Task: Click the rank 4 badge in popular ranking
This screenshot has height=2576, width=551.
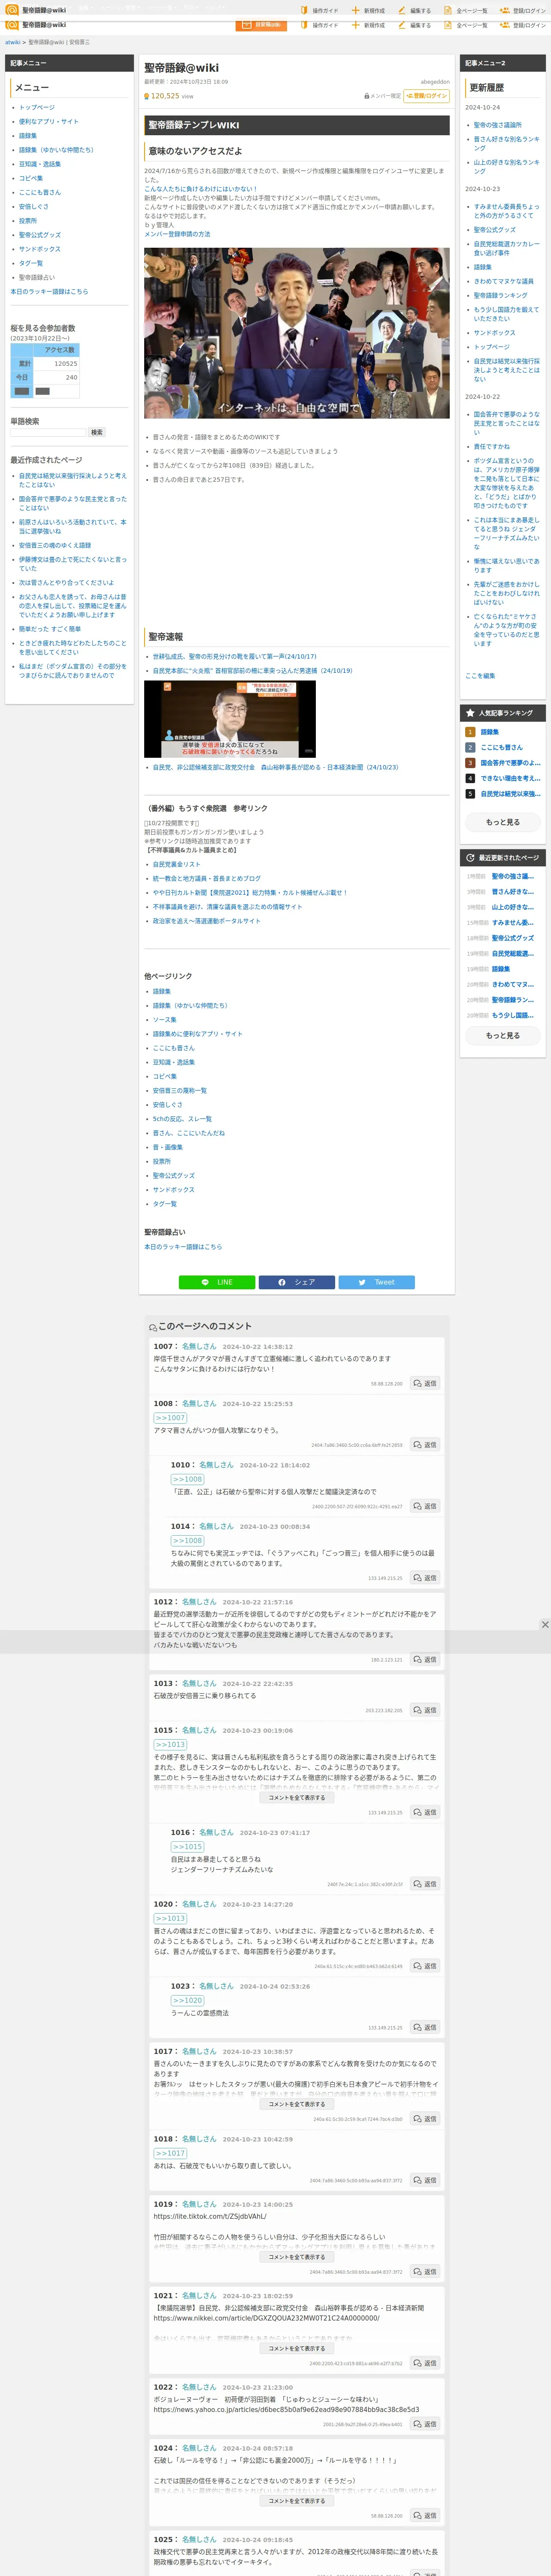Action: pos(470,778)
